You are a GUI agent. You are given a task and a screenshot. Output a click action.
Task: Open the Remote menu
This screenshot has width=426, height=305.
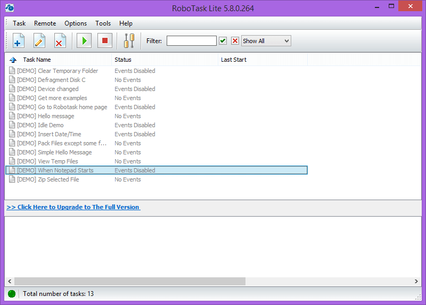(x=45, y=23)
